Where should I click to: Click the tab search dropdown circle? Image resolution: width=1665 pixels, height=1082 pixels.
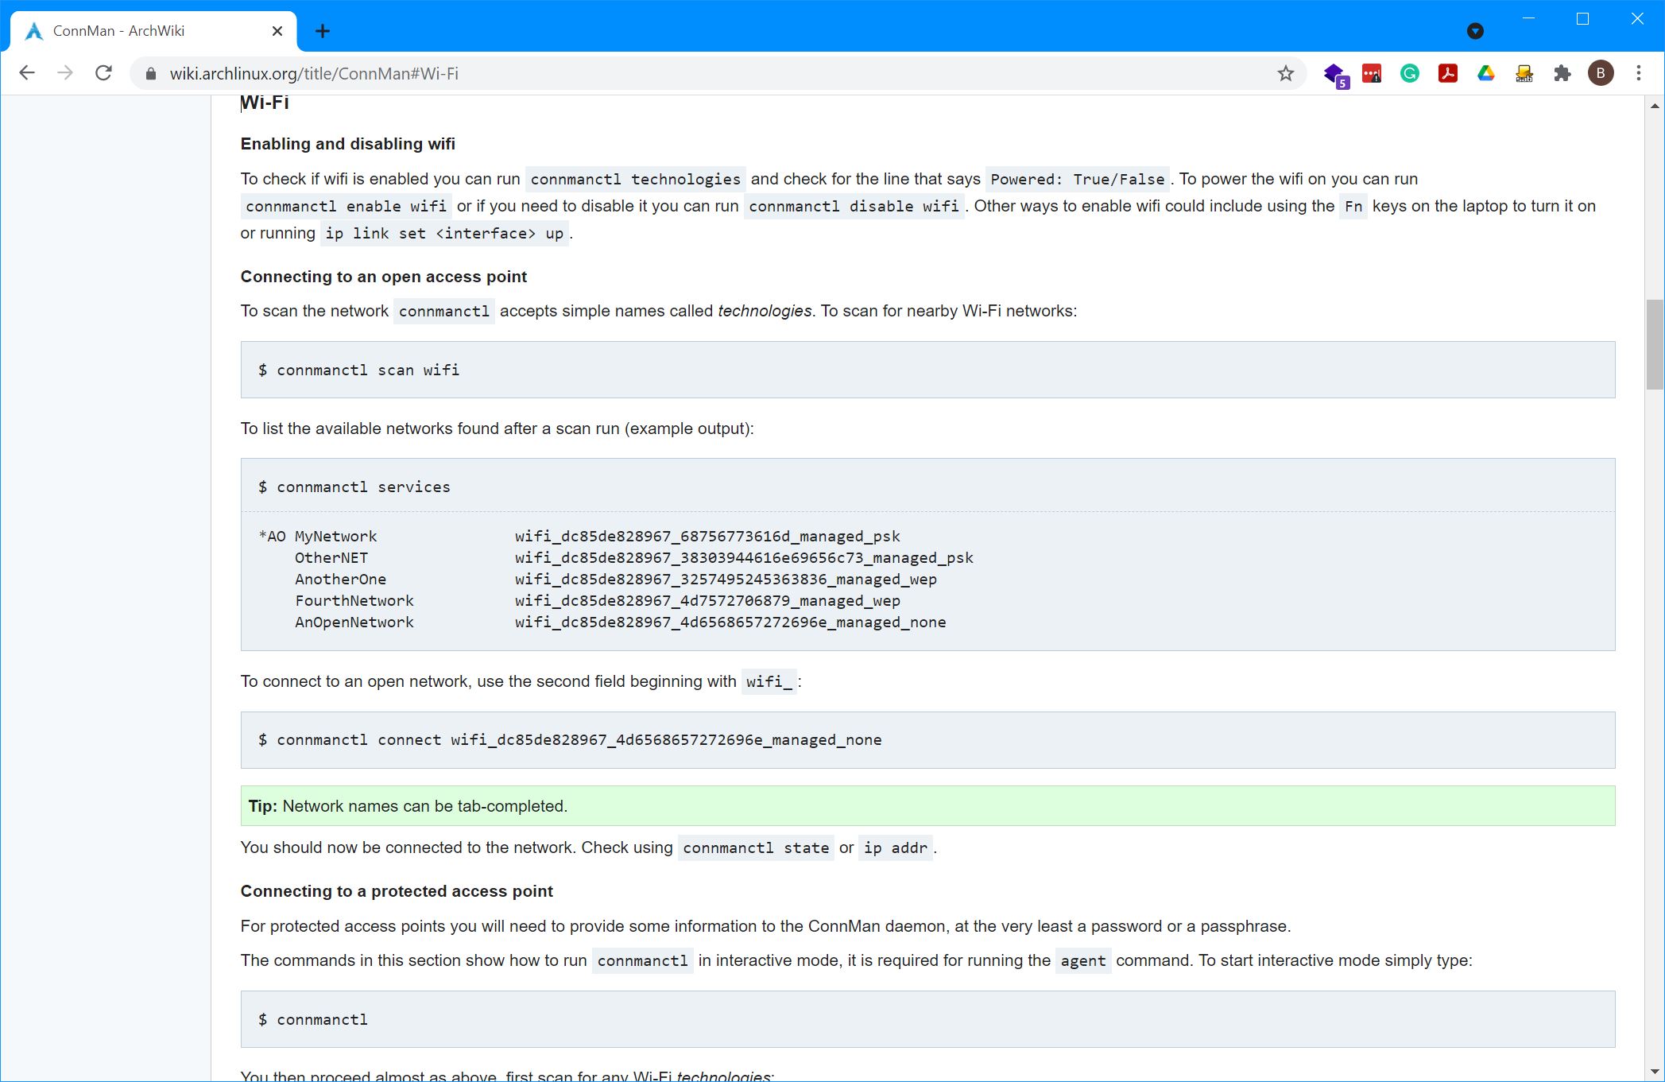(1475, 31)
